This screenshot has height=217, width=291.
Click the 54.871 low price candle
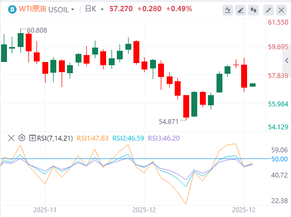coord(186,106)
